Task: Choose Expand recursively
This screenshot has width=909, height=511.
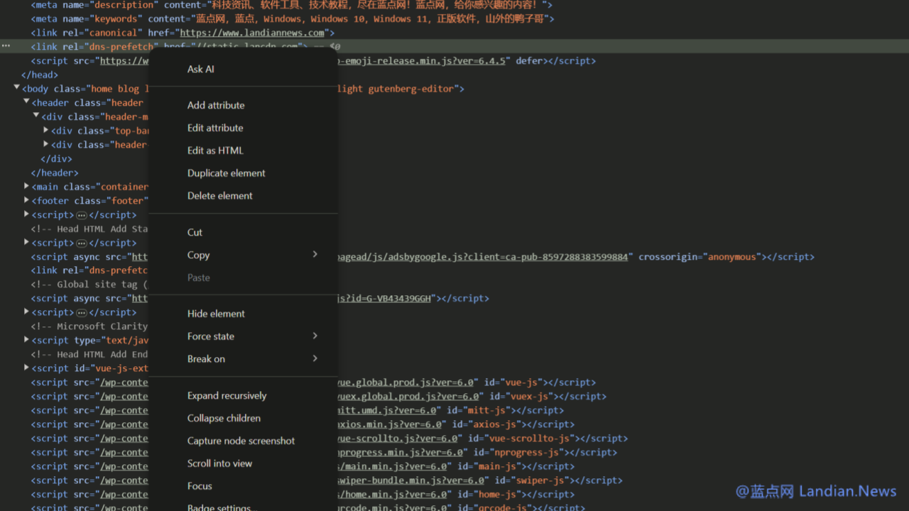Action: click(x=227, y=395)
